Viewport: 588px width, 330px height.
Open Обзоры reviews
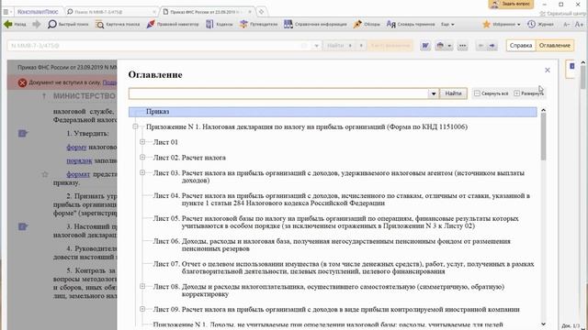pyautogui.click(x=367, y=25)
